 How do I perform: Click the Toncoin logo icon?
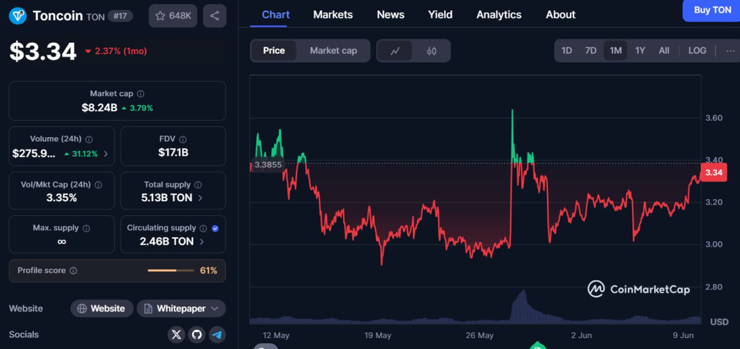(18, 16)
